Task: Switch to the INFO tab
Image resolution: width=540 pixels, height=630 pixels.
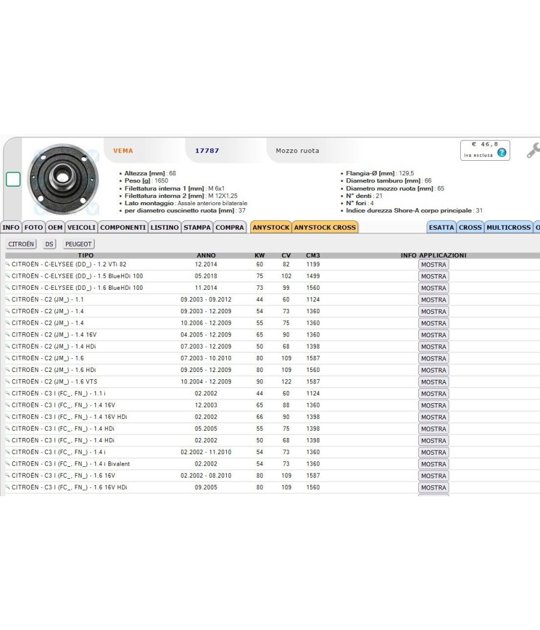Action: click(11, 227)
